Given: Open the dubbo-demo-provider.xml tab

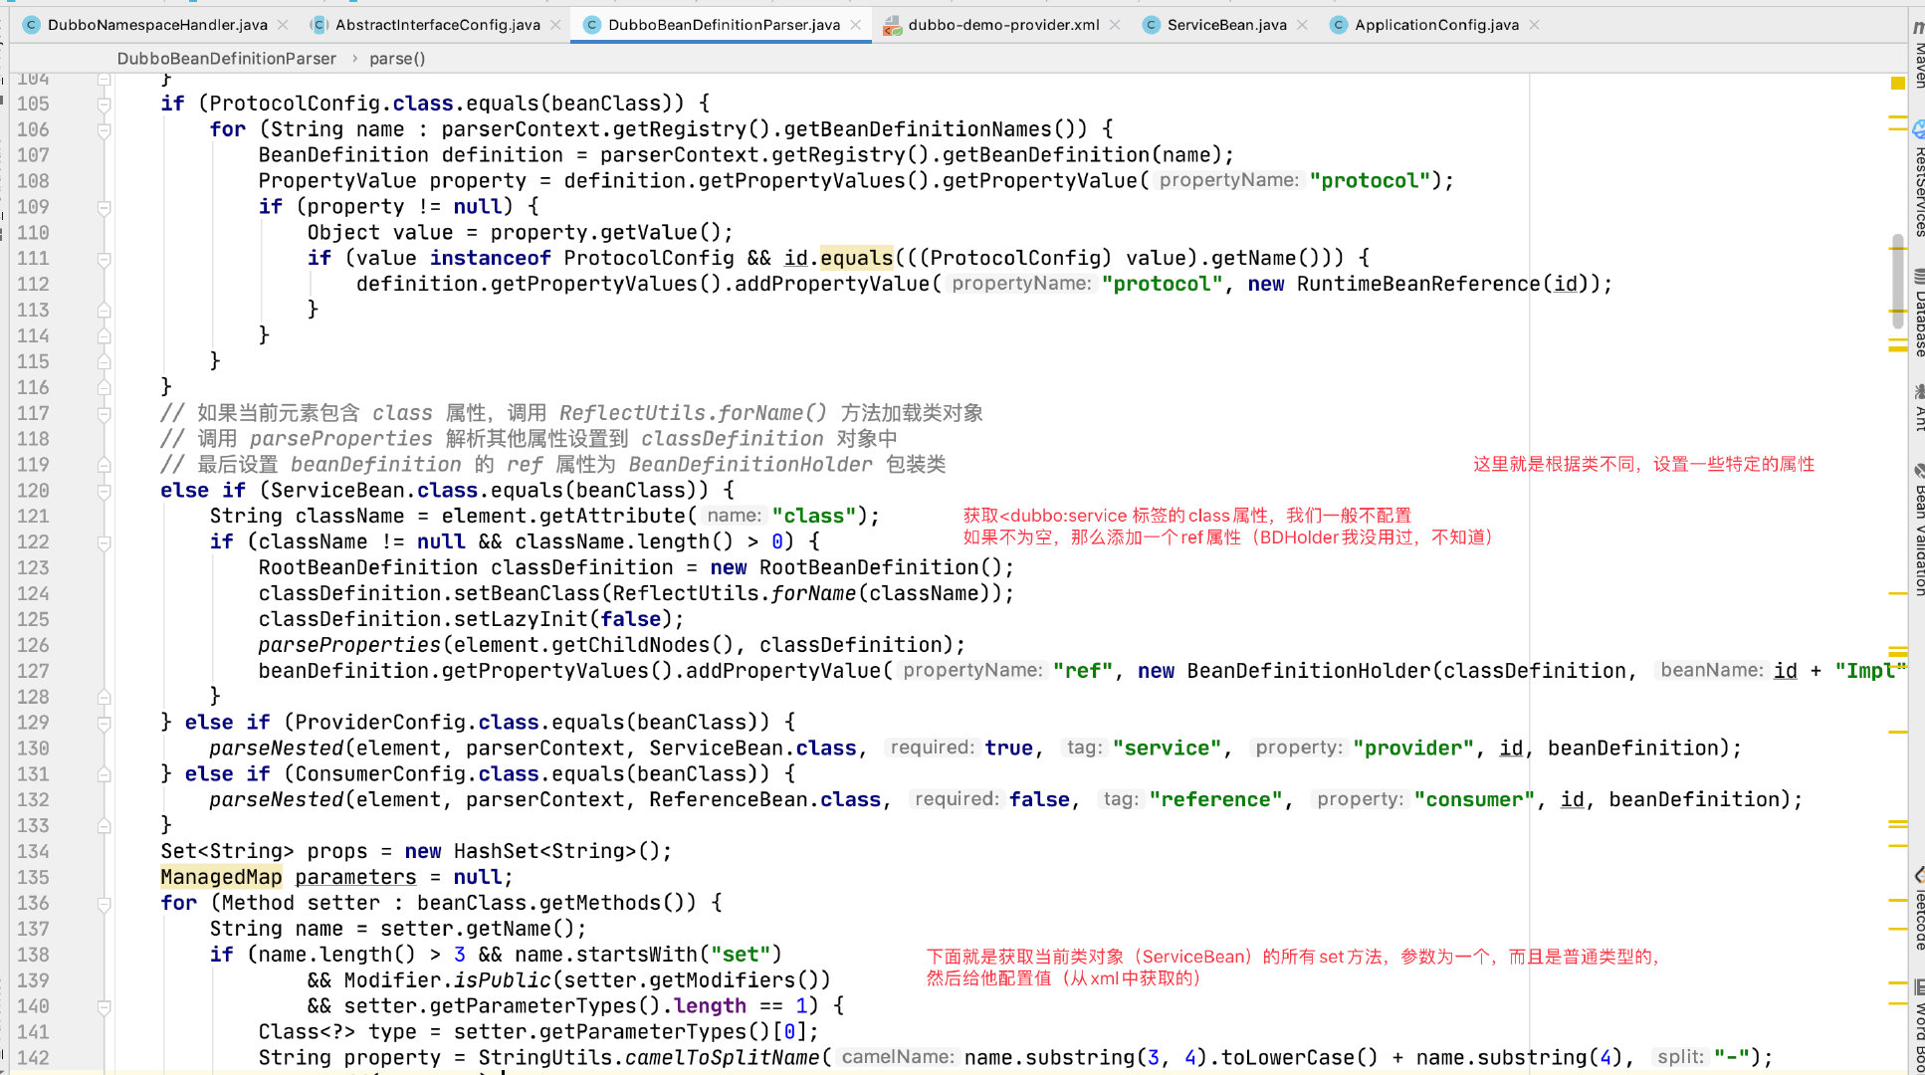Looking at the screenshot, I should pyautogui.click(x=1003, y=25).
